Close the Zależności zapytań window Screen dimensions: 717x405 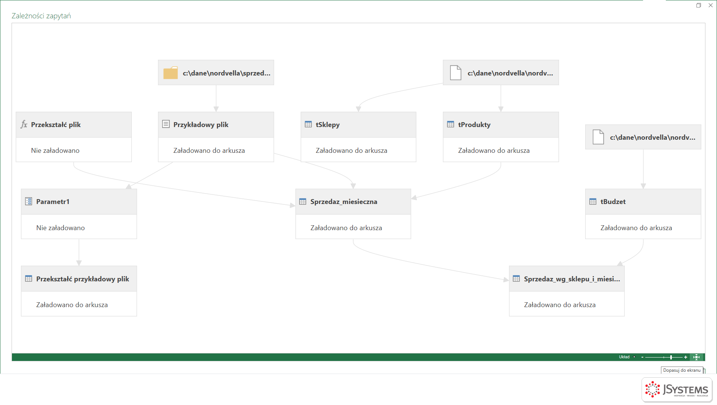point(711,5)
